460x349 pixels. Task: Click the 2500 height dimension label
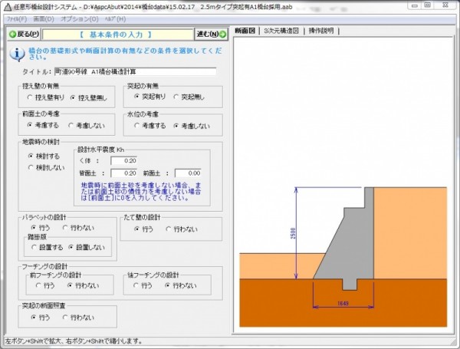pos(293,233)
